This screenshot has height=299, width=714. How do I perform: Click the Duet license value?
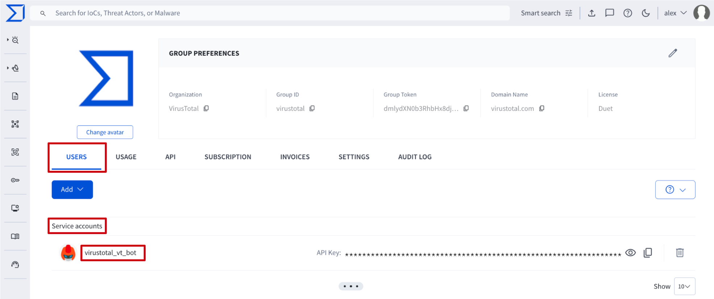point(605,108)
